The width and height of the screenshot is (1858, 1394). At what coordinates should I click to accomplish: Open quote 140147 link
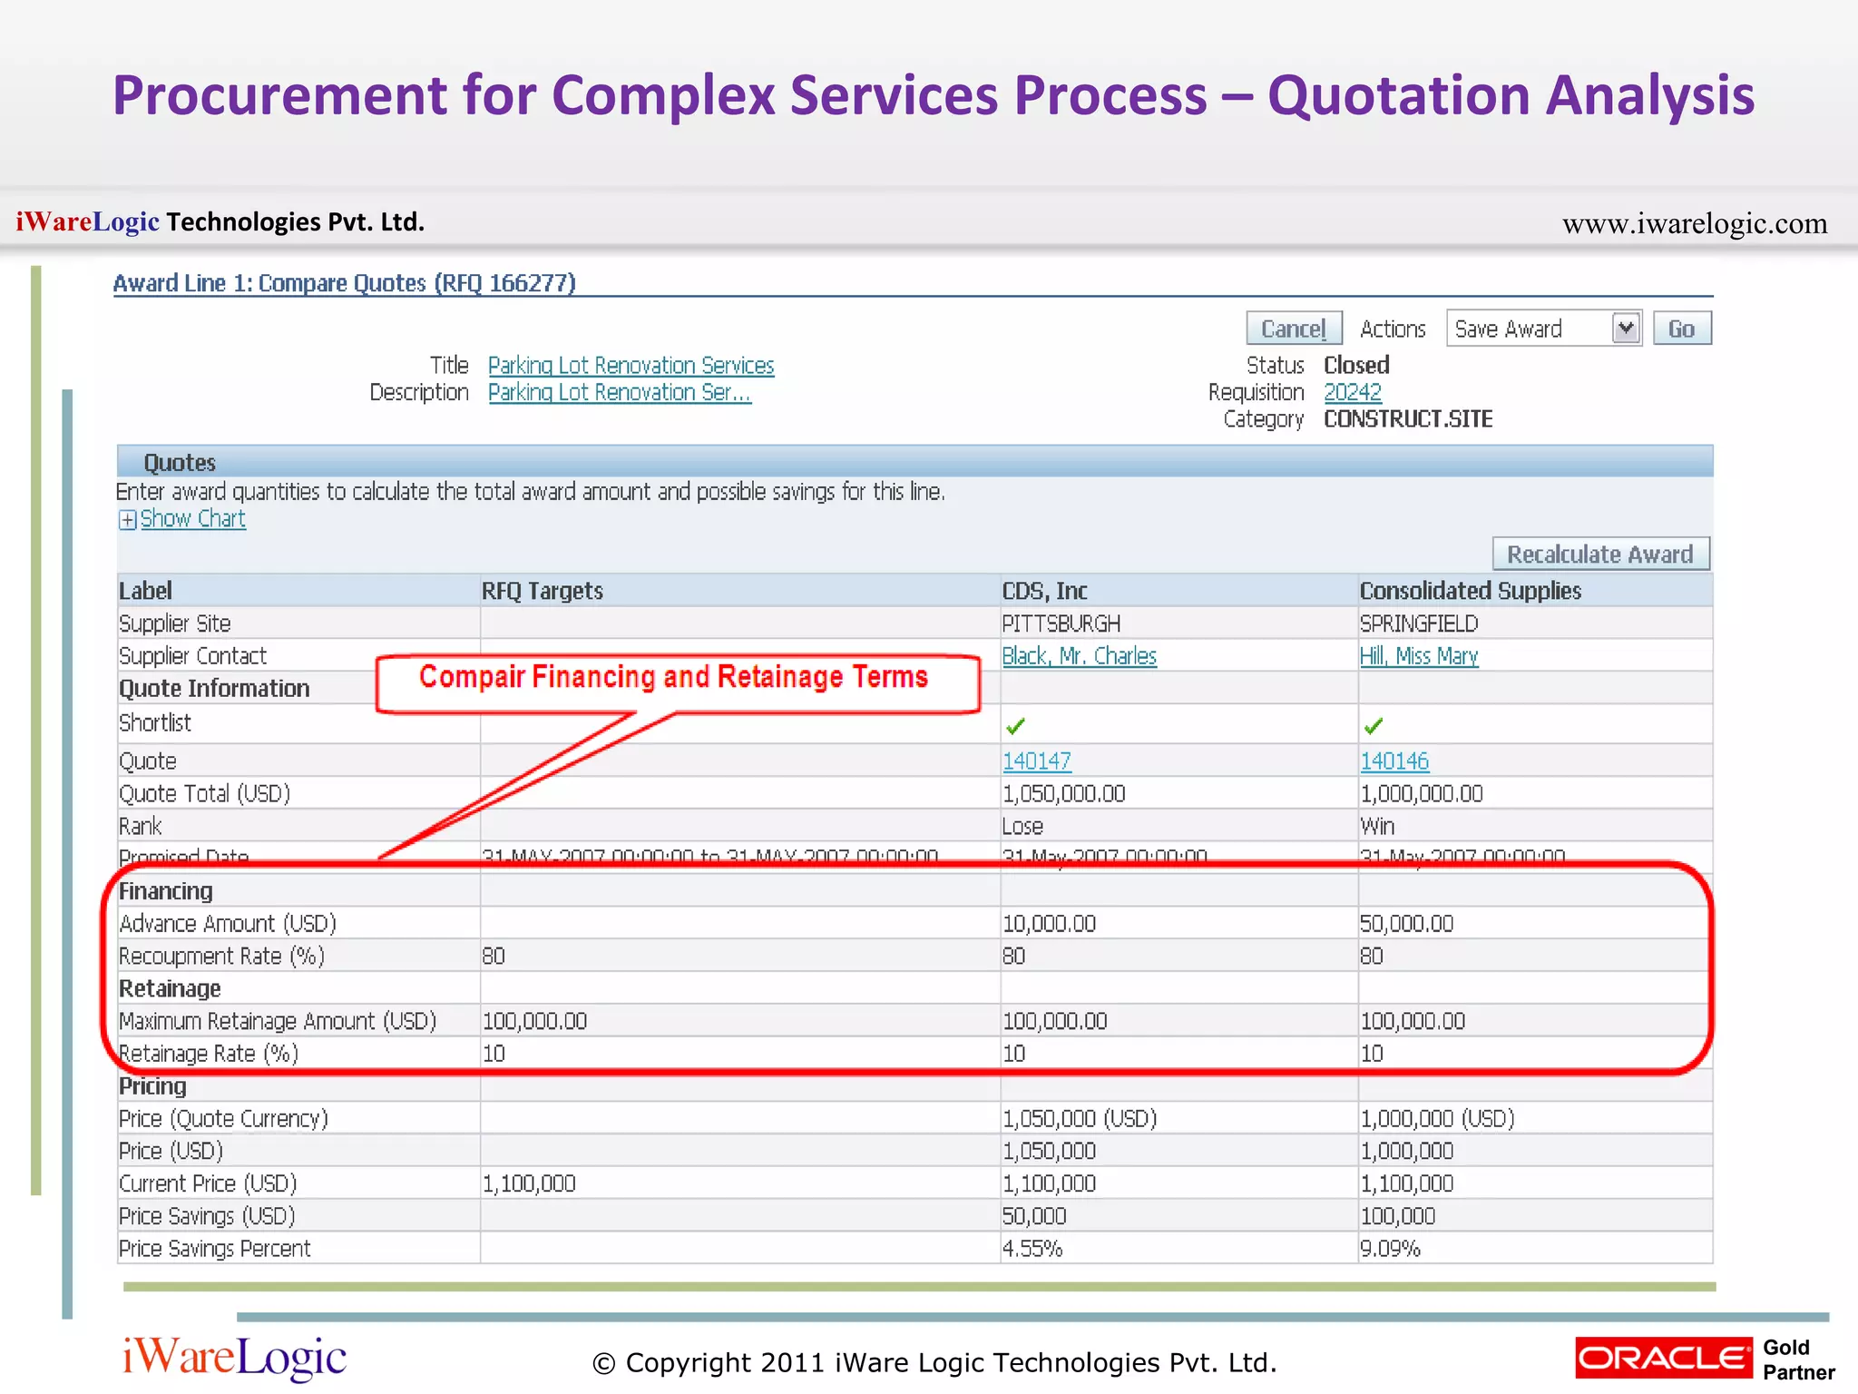tap(1037, 761)
